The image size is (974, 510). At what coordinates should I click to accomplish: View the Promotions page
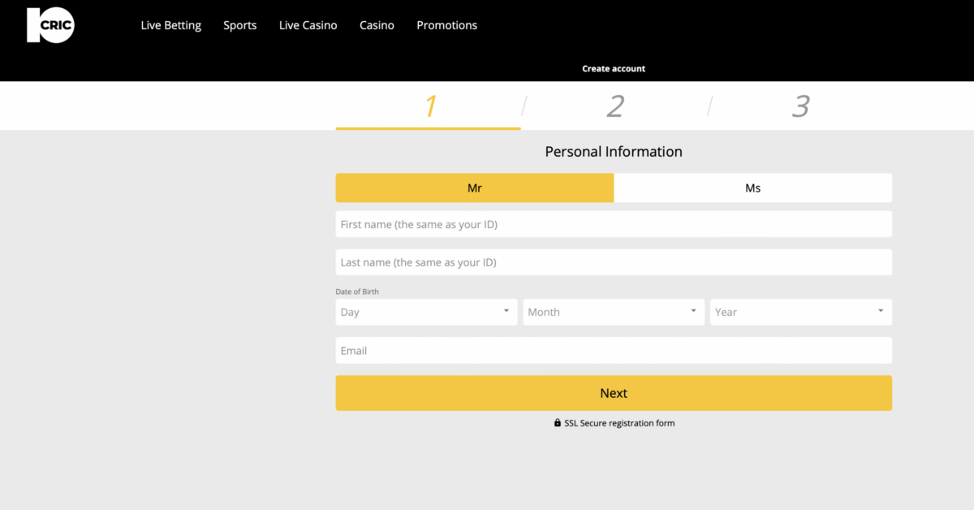pyautogui.click(x=447, y=25)
